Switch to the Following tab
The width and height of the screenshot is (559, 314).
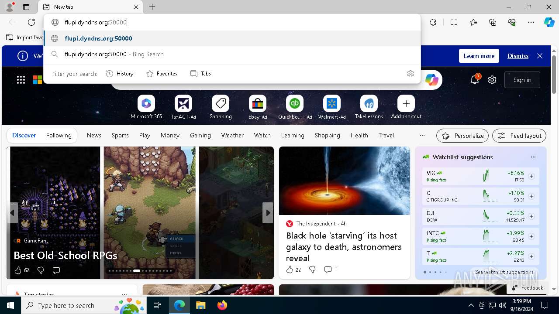59,135
